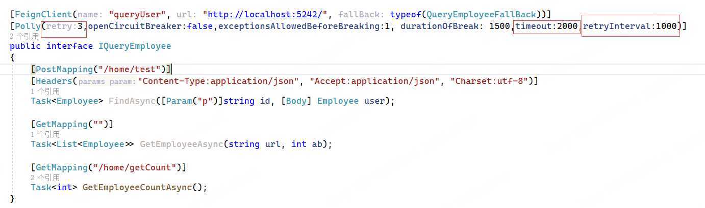
Task: Click "Accept:application/json" string
Action: coord(375,81)
